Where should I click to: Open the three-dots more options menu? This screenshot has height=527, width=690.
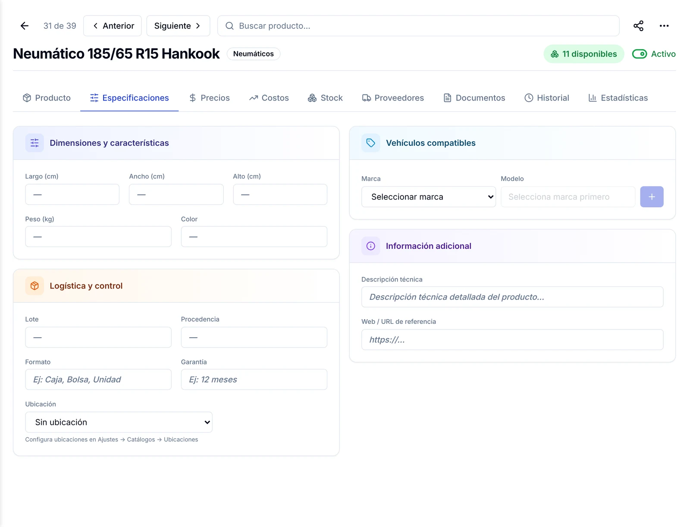tap(664, 26)
